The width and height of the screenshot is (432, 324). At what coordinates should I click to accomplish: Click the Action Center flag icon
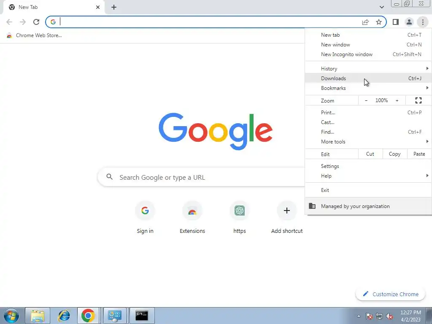click(369, 316)
